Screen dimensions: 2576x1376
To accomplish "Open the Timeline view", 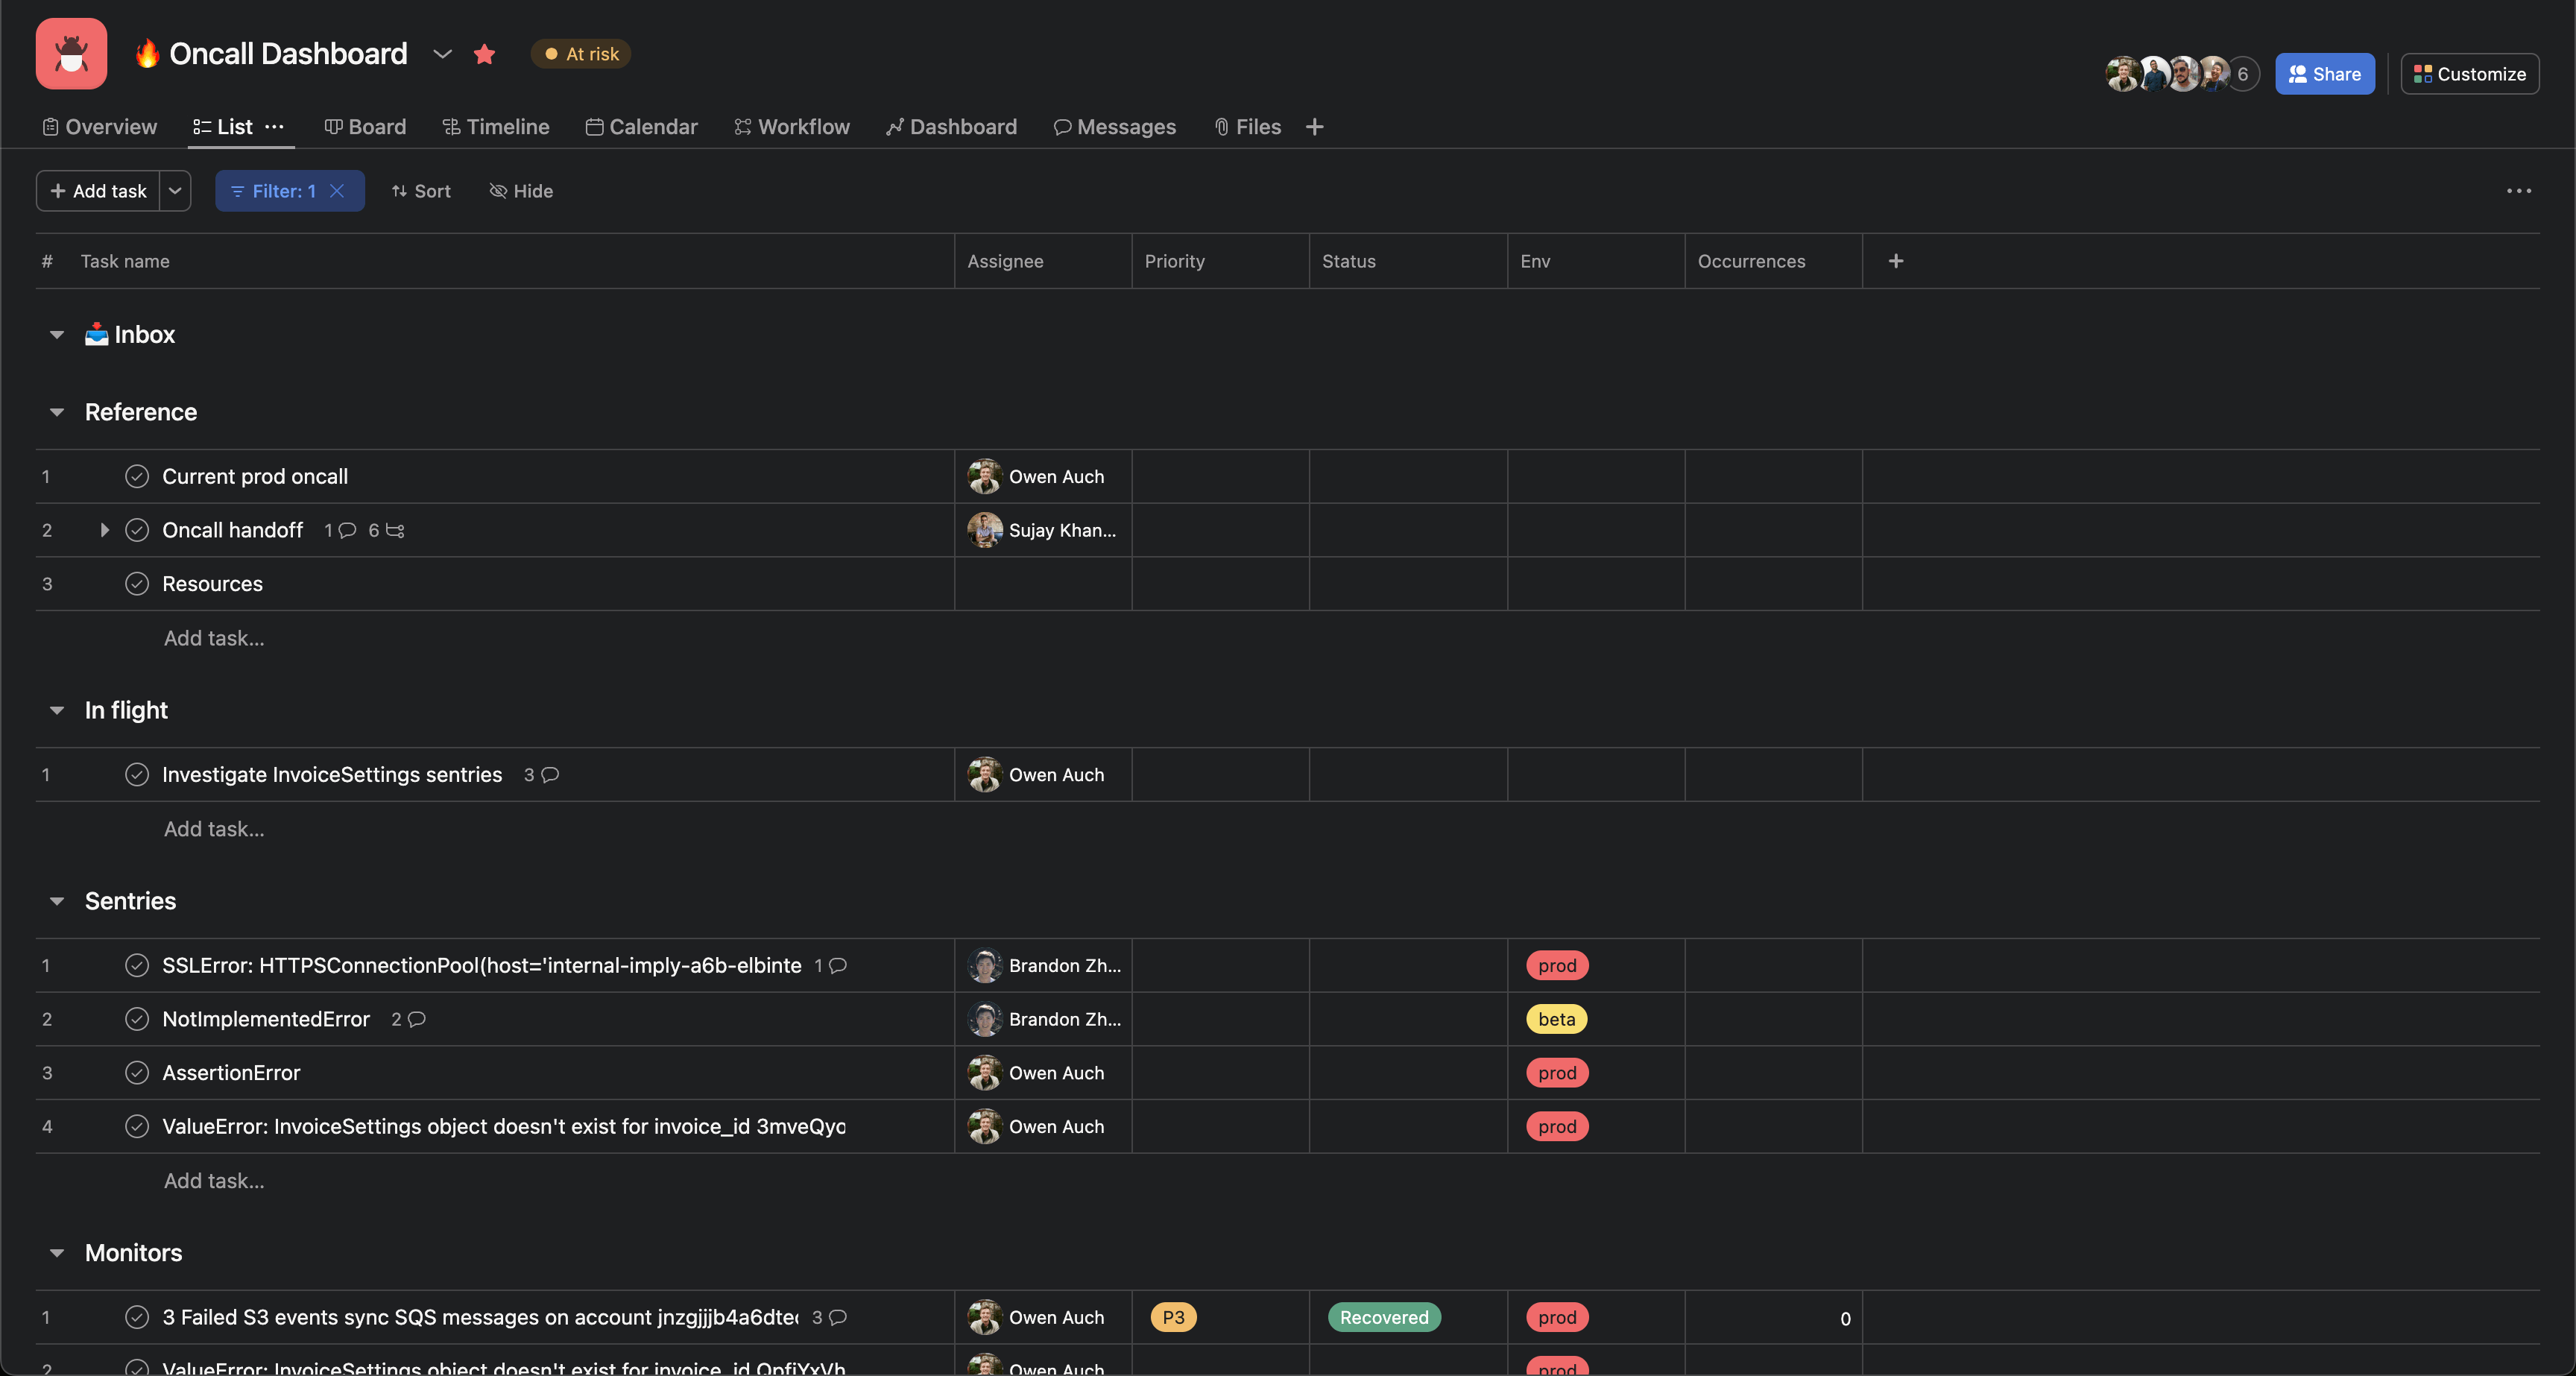I will (x=497, y=126).
